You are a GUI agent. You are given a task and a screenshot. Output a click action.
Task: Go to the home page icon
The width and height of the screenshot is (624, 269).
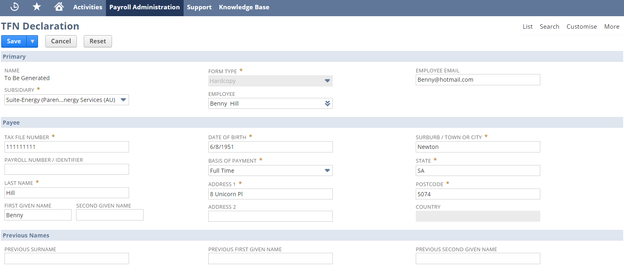(59, 7)
